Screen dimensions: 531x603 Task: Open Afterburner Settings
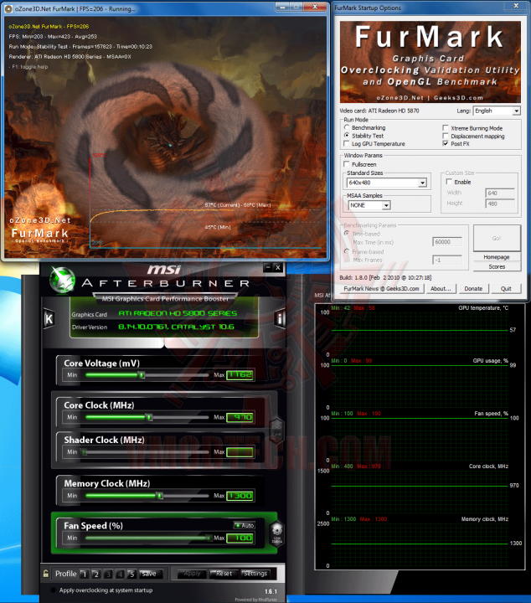255,574
